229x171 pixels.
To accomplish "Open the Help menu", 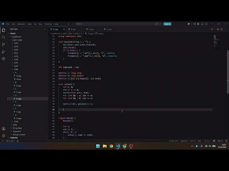I will [x=56, y=24].
